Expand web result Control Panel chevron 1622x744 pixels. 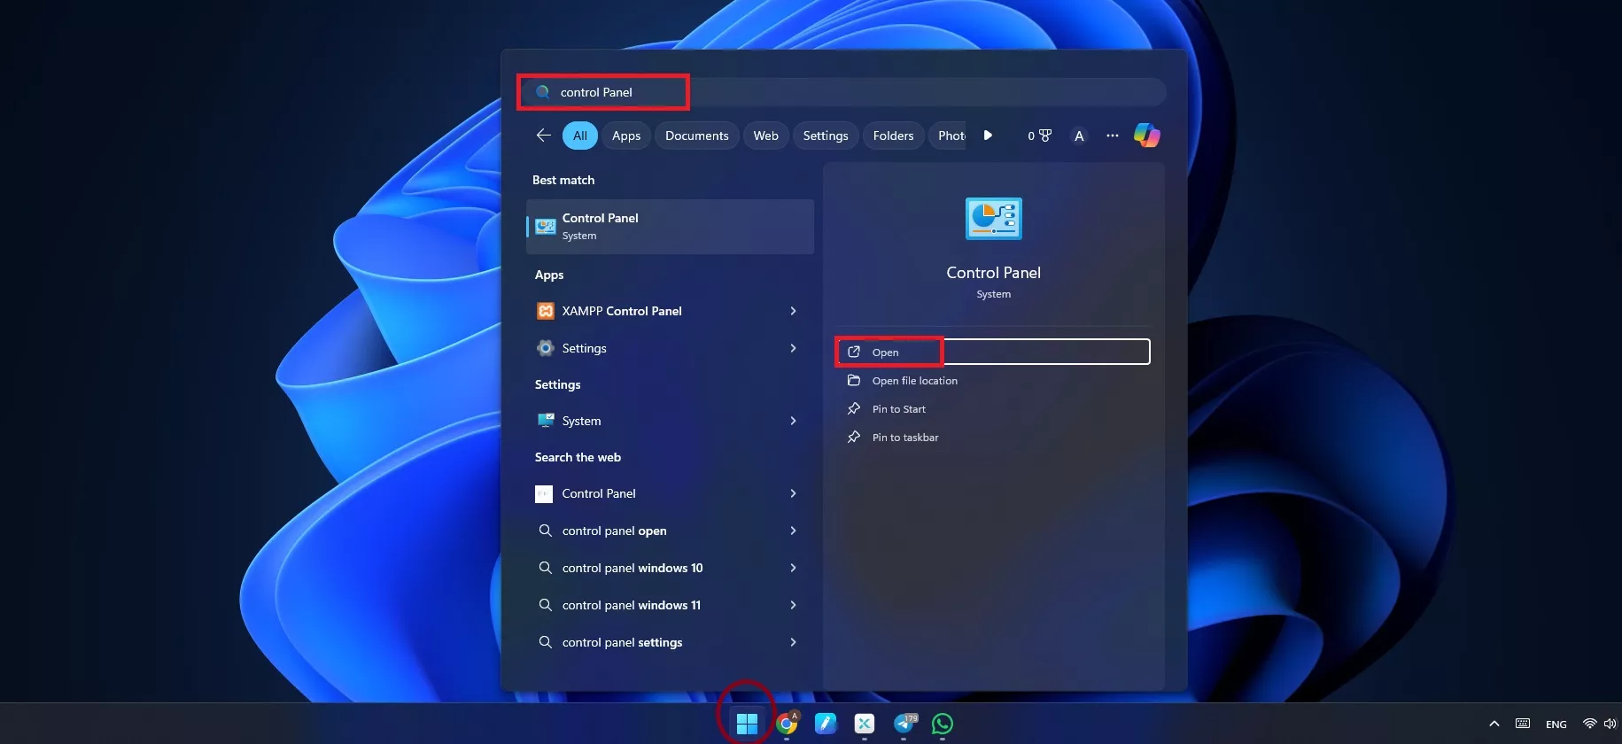click(793, 493)
